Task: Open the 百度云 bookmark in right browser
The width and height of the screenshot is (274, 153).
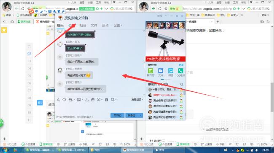Action: [233, 15]
